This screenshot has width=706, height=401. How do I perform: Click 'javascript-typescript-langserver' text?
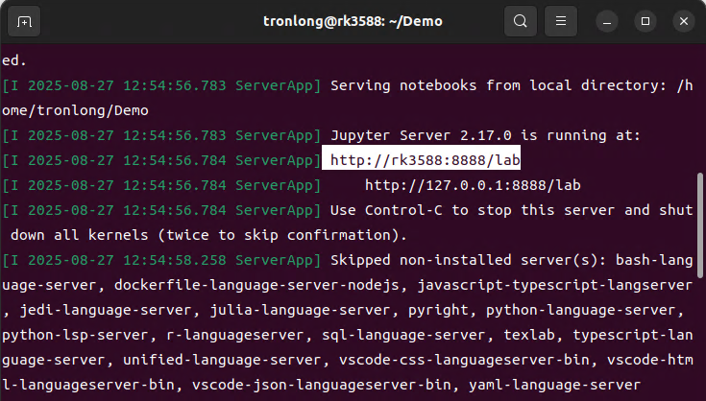pos(555,285)
